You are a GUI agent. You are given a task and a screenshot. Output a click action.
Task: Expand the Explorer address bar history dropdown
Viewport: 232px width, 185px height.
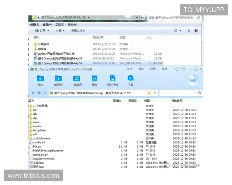[x=137, y=18]
